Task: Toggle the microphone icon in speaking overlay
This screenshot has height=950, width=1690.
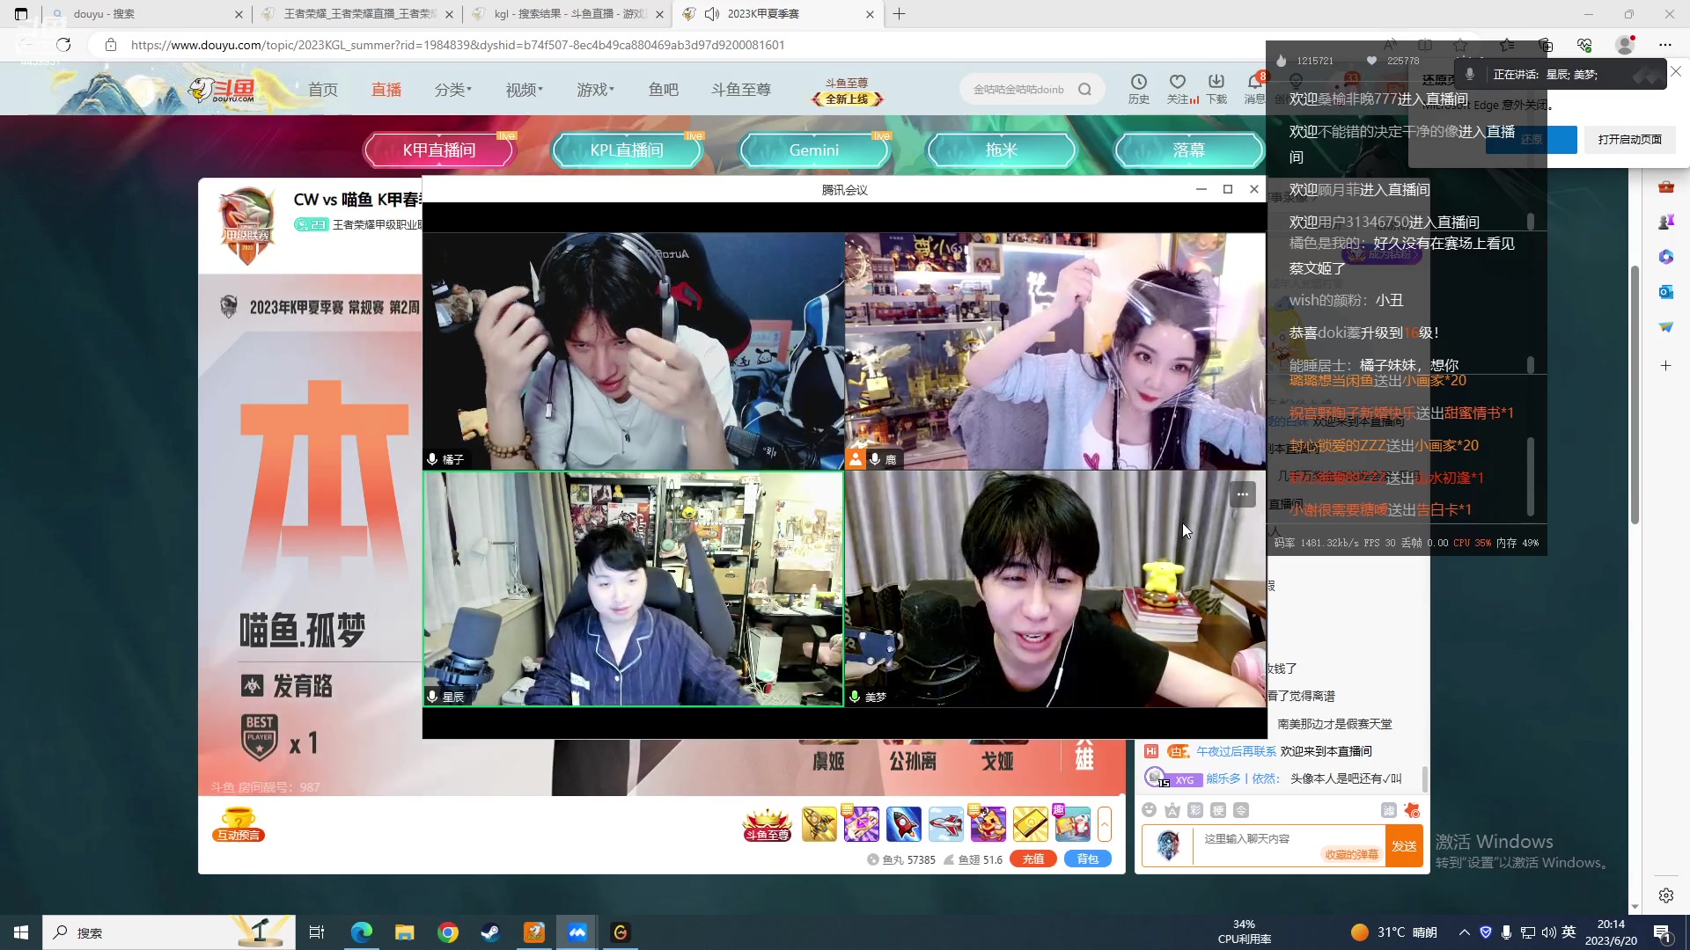Action: tap(1469, 74)
